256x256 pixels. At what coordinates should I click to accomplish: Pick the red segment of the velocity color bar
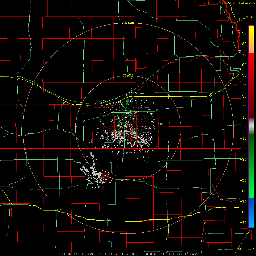(x=251, y=85)
